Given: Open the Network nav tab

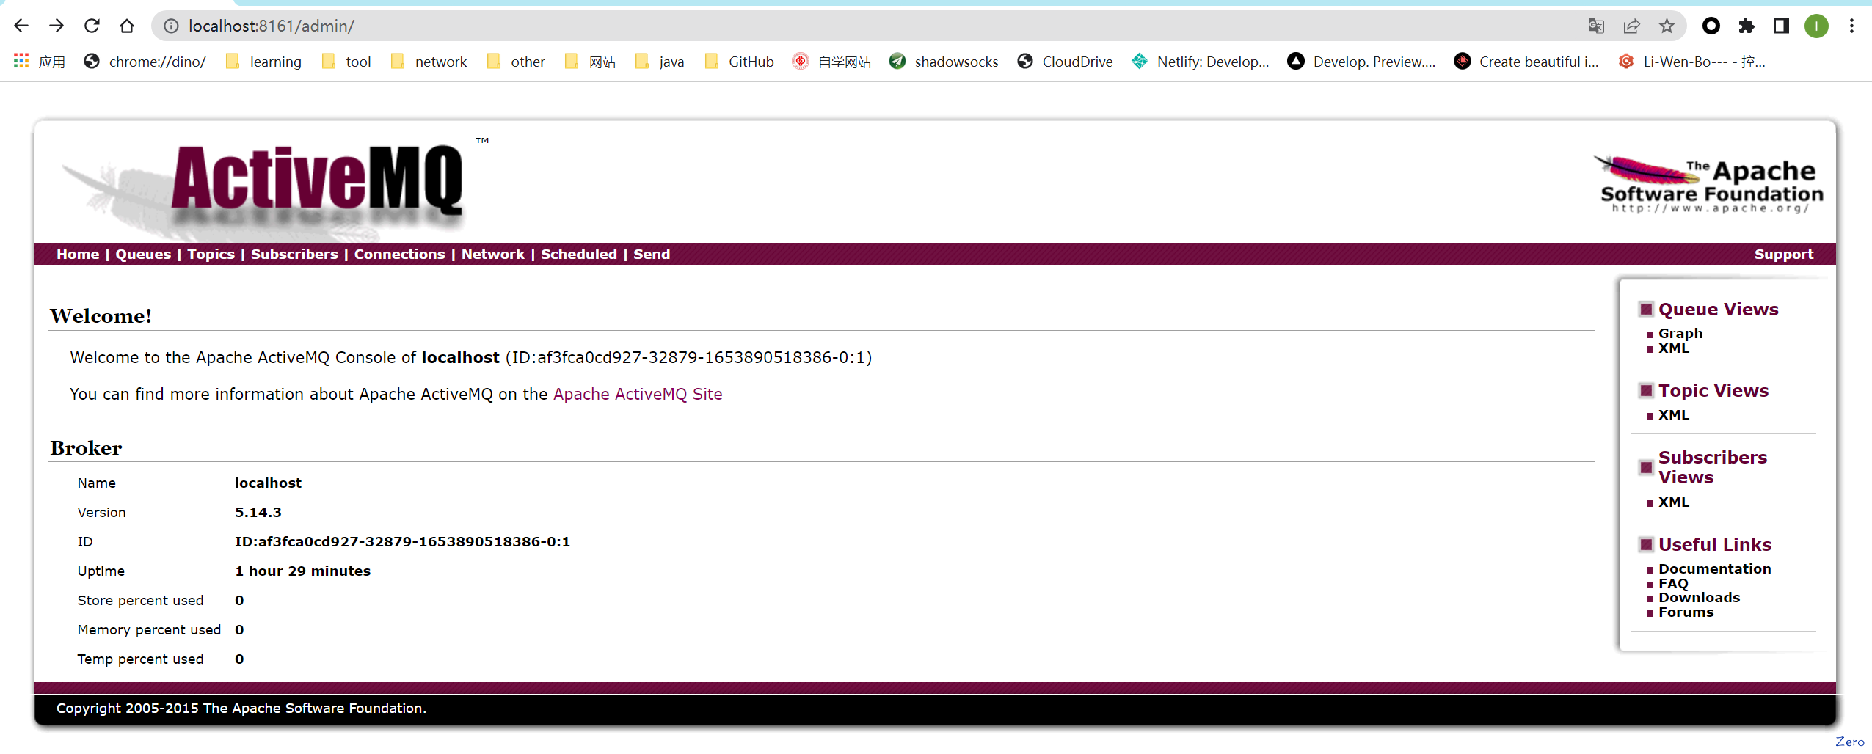Looking at the screenshot, I should pyautogui.click(x=492, y=254).
